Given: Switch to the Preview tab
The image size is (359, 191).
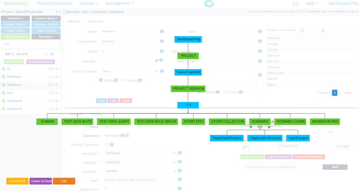Looking at the screenshot, I should (96, 114).
